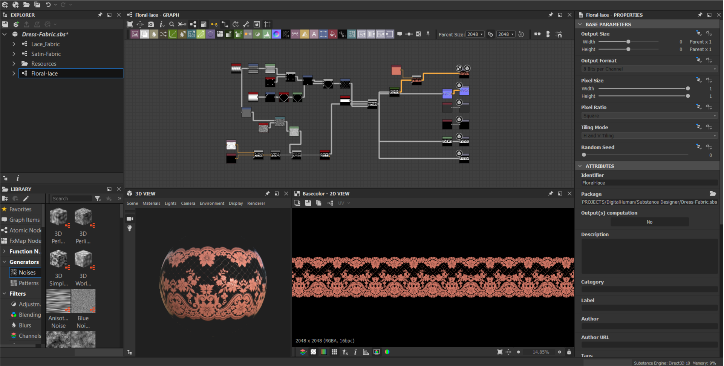The width and height of the screenshot is (724, 366).
Task: Adjust the Output Size Width slider
Action: 628,42
